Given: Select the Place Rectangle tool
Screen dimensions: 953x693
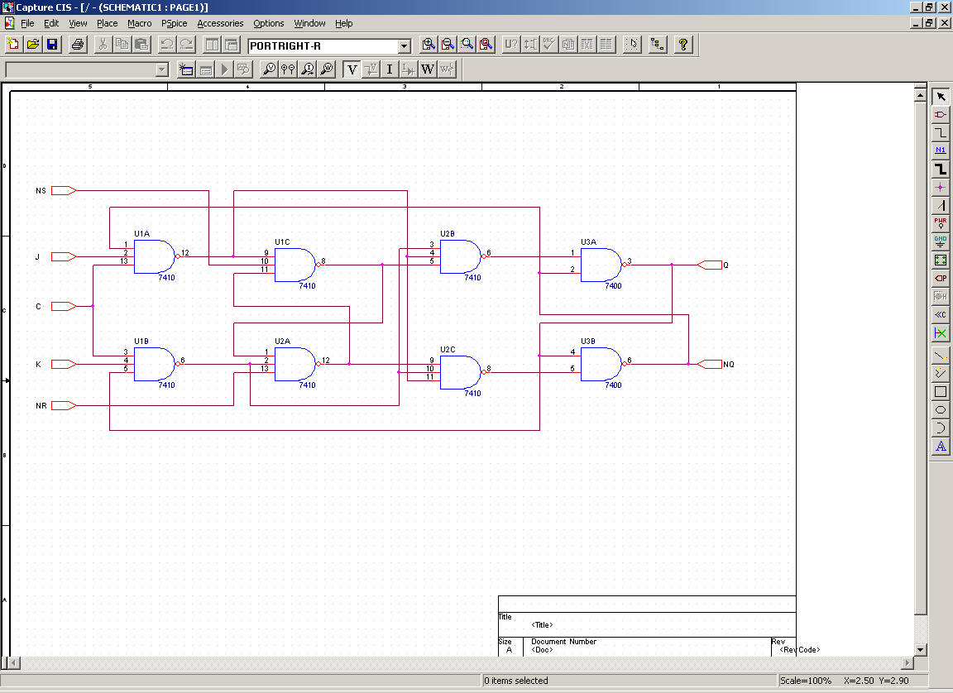Looking at the screenshot, I should pyautogui.click(x=941, y=392).
